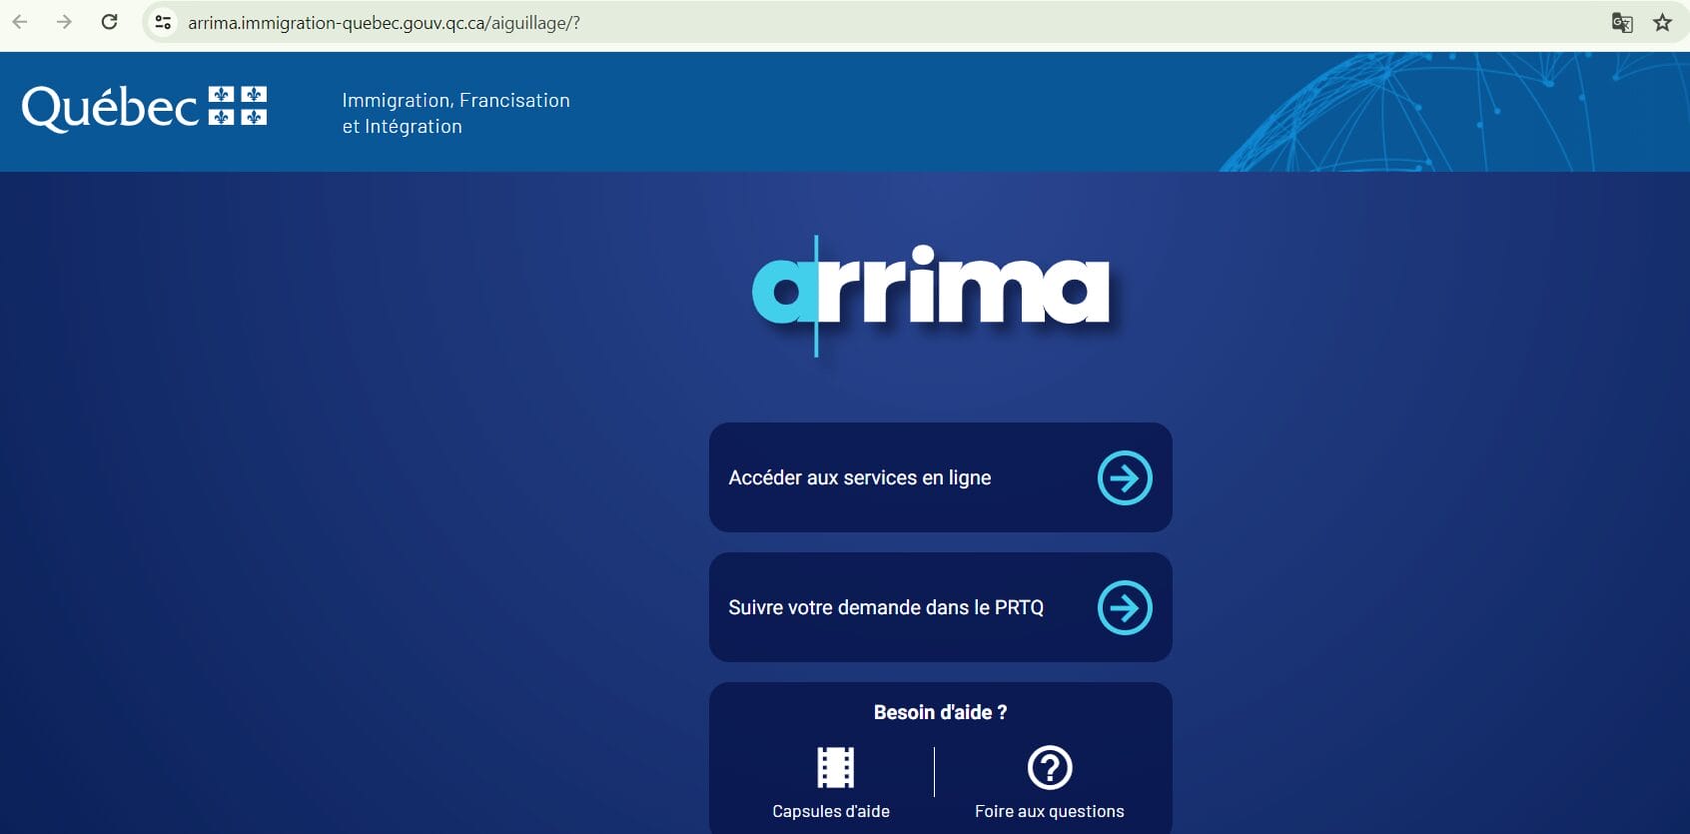
Task: Click the Québec government logo
Action: coord(144,108)
